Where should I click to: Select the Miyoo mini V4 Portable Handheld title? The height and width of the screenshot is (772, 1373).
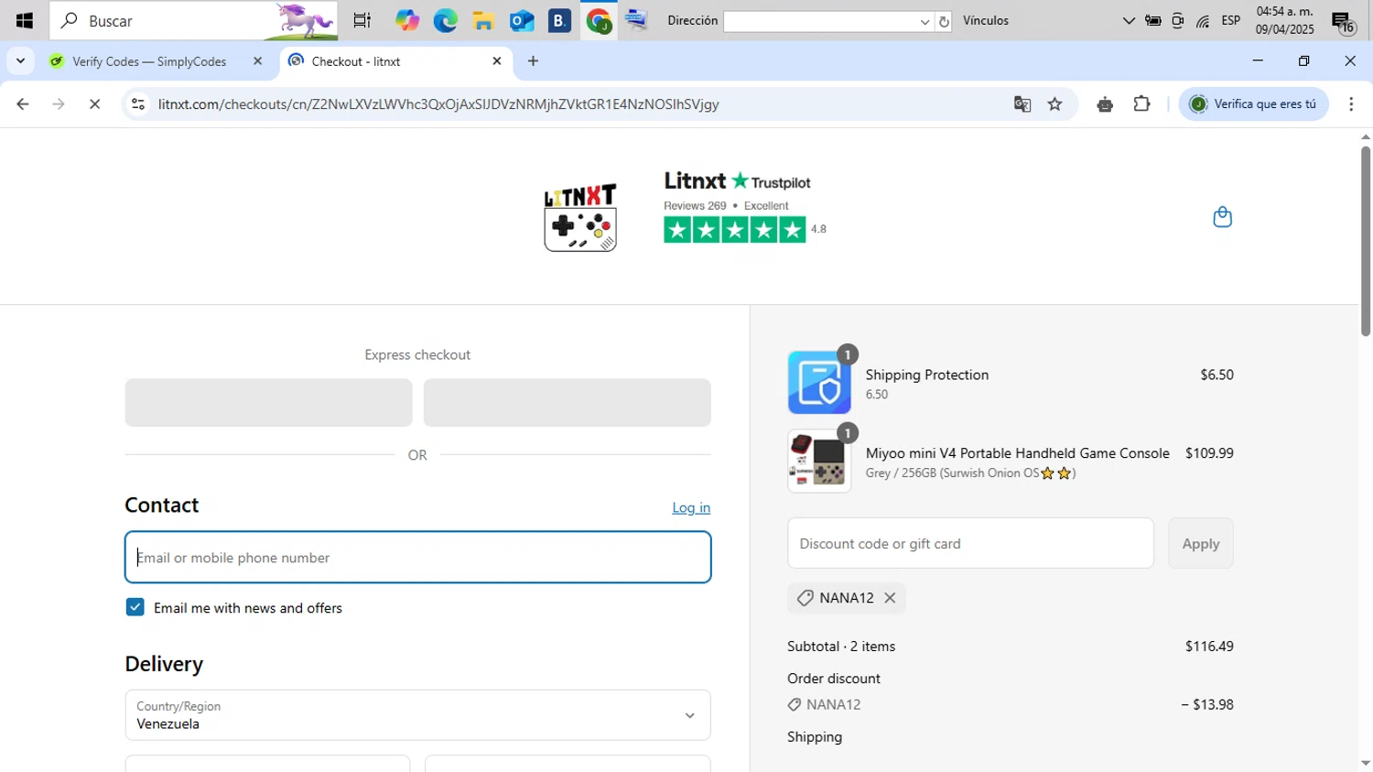(x=1018, y=453)
